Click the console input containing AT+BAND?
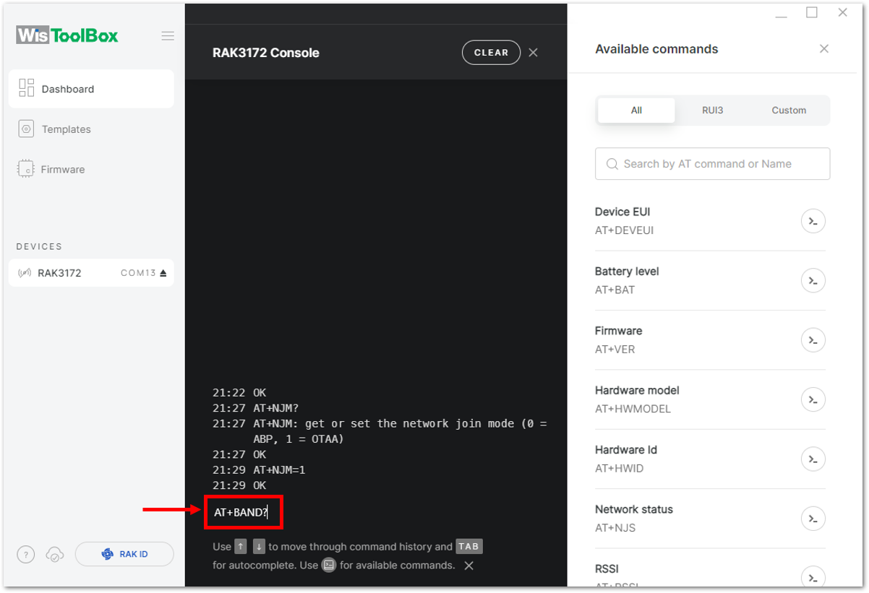The image size is (869, 593). point(244,513)
